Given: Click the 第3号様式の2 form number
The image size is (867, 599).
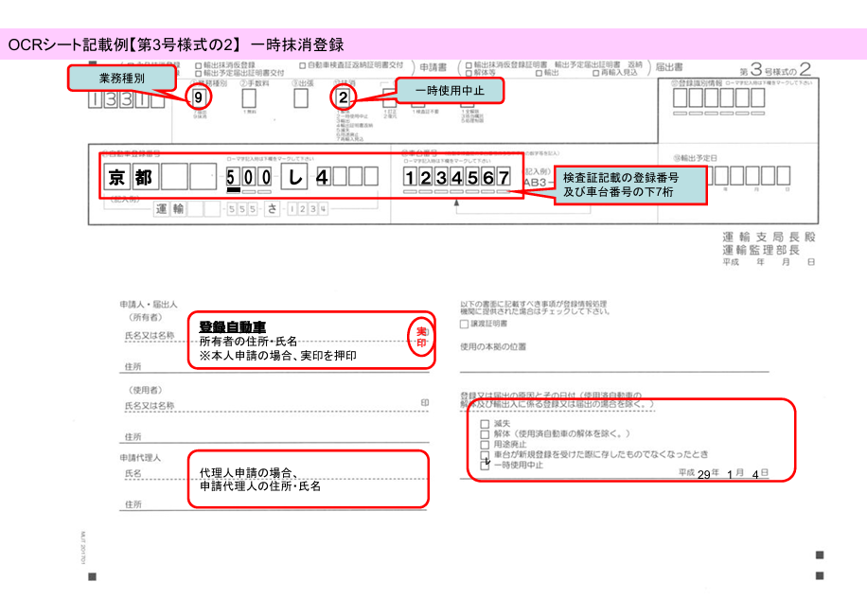Looking at the screenshot, I should 775,70.
